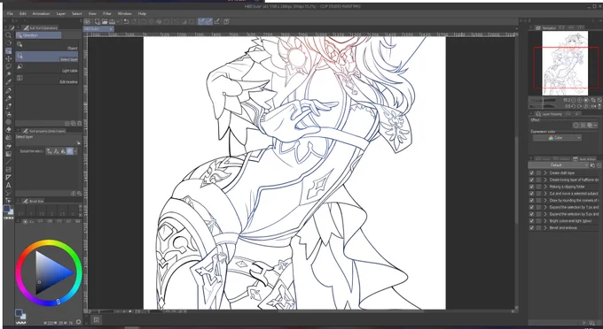603x329 pixels.
Task: Select the Pencil tool
Action: tap(8, 98)
